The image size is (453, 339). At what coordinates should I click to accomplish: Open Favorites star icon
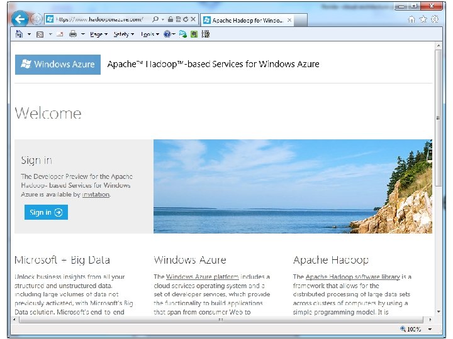click(x=423, y=19)
